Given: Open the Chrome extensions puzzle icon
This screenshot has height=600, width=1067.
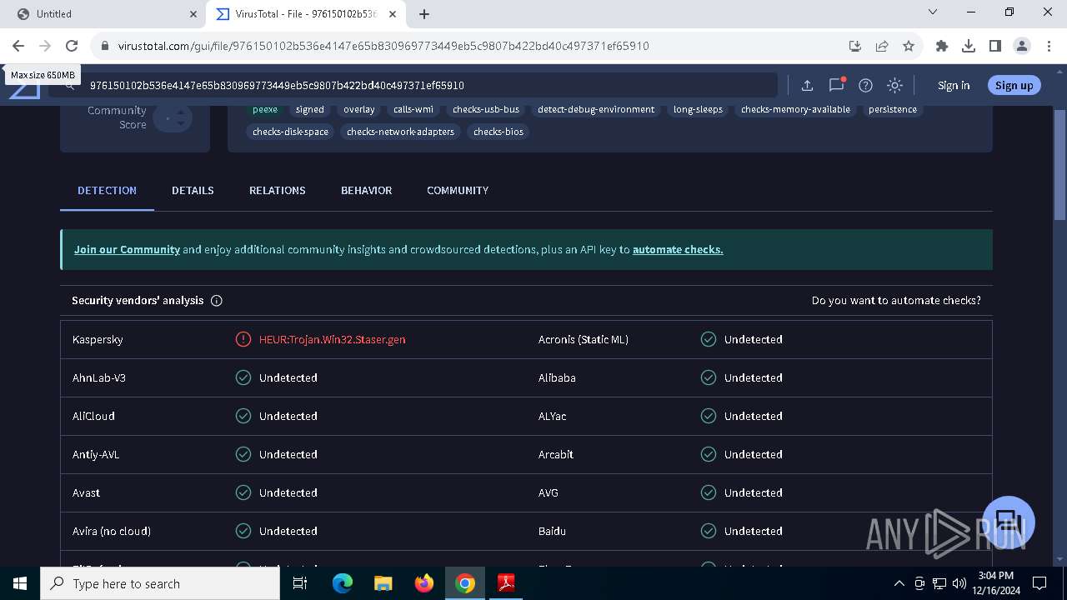Looking at the screenshot, I should tap(942, 46).
